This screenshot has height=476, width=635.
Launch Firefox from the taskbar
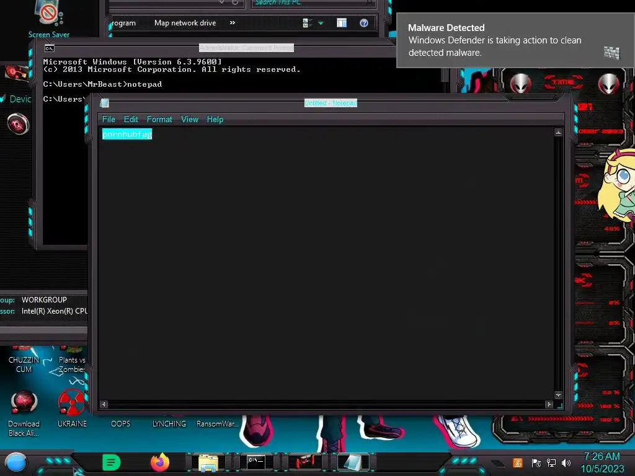point(160,462)
